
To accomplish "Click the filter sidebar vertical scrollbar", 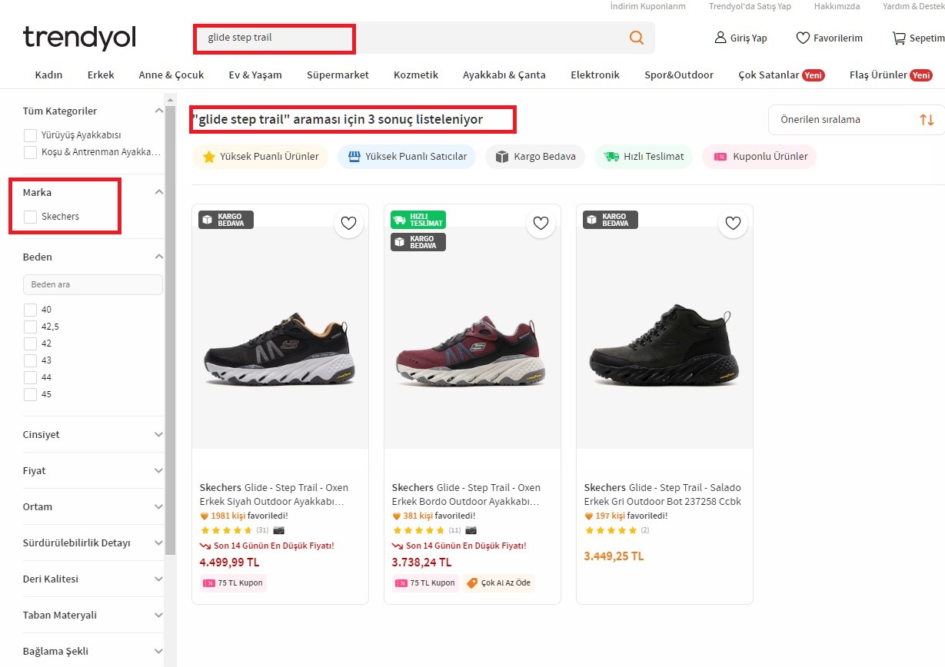I will tap(170, 307).
